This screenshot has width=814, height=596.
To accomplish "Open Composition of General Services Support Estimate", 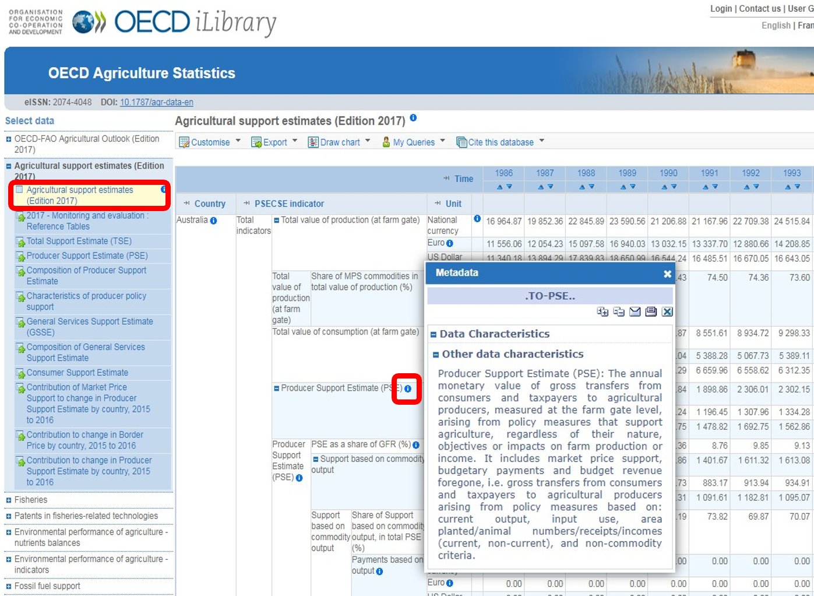I will click(x=86, y=352).
